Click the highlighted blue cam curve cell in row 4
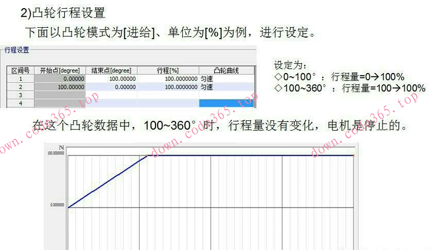 (x=226, y=103)
